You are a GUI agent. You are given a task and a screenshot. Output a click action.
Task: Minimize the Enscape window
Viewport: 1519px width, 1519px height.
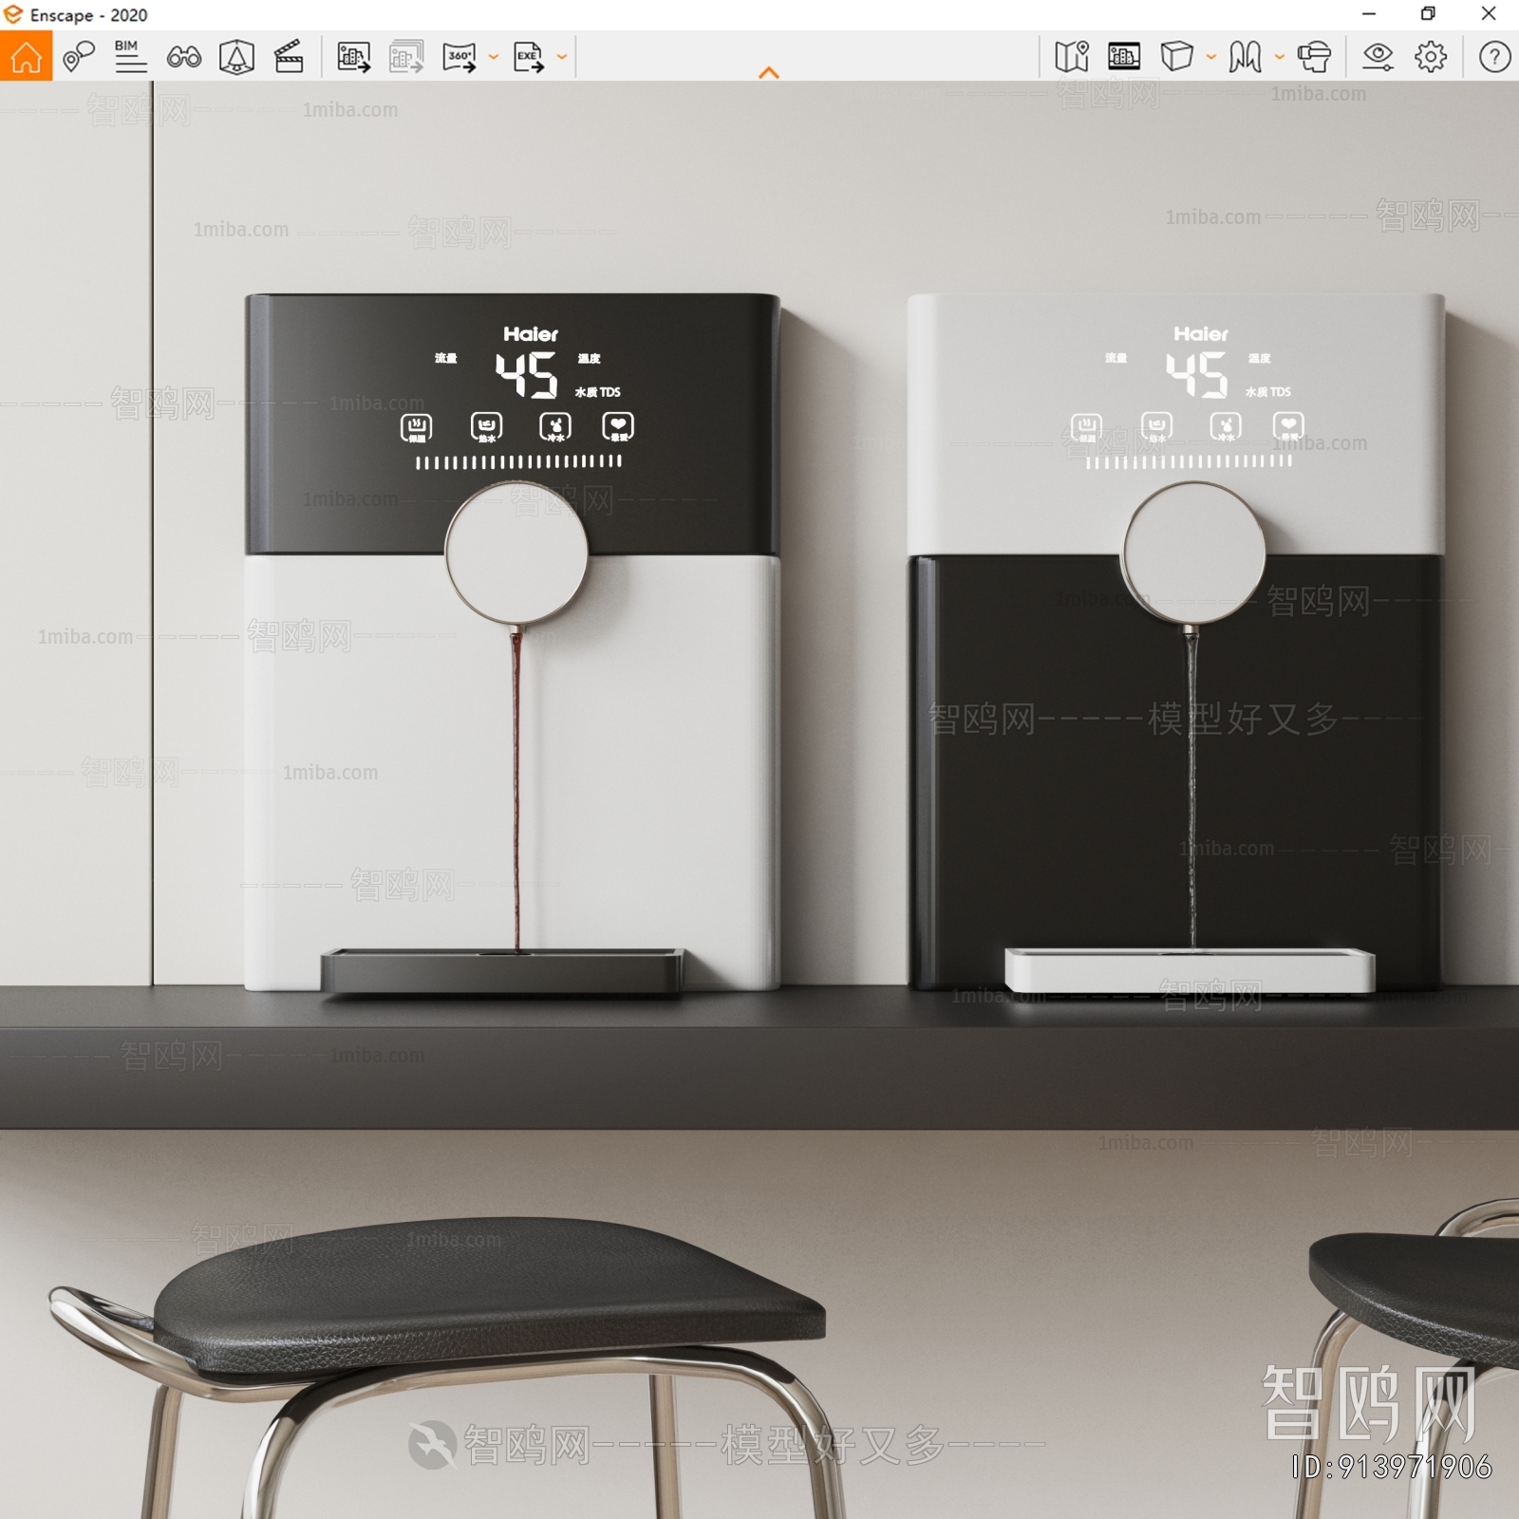[x=1369, y=14]
